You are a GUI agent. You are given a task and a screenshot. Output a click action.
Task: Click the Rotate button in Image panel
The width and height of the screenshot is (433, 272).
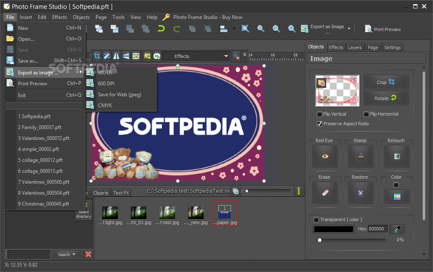(386, 98)
